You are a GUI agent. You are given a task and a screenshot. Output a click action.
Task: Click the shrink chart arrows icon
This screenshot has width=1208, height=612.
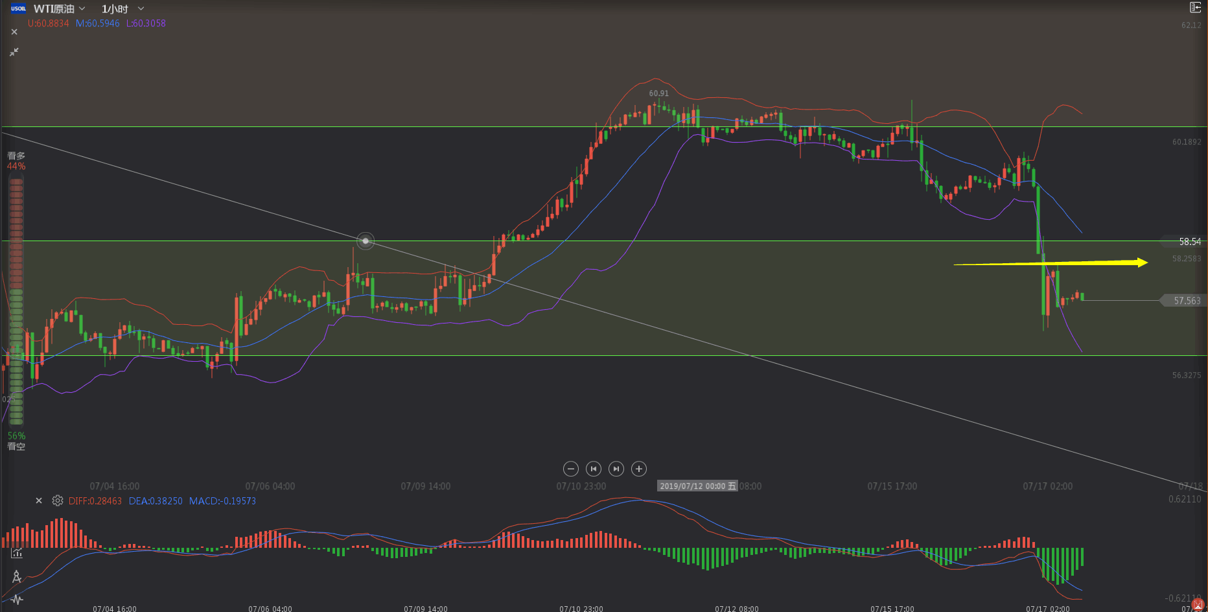point(14,52)
